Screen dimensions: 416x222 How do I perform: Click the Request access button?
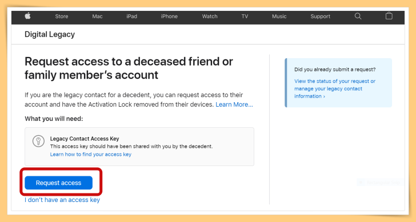pyautogui.click(x=59, y=183)
